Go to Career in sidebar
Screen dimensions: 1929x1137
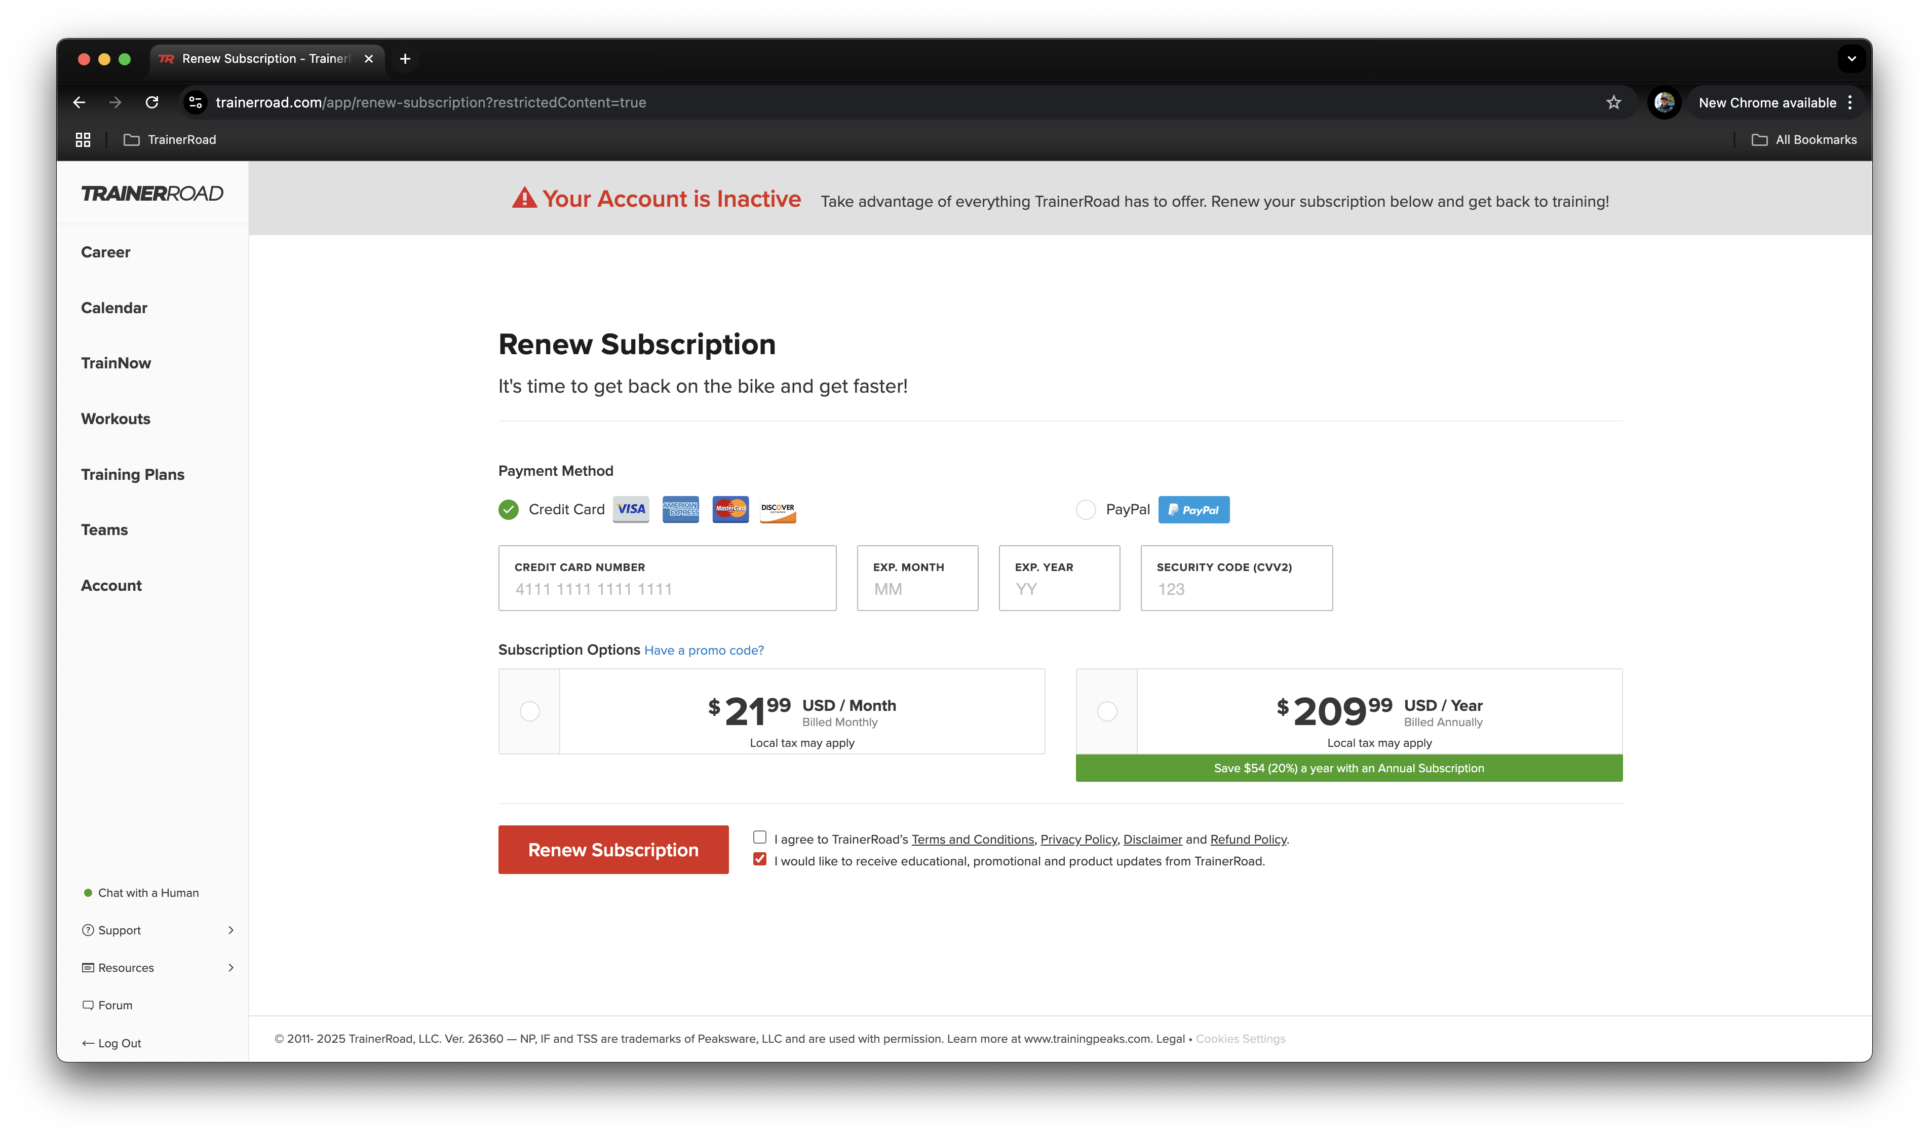pos(106,252)
